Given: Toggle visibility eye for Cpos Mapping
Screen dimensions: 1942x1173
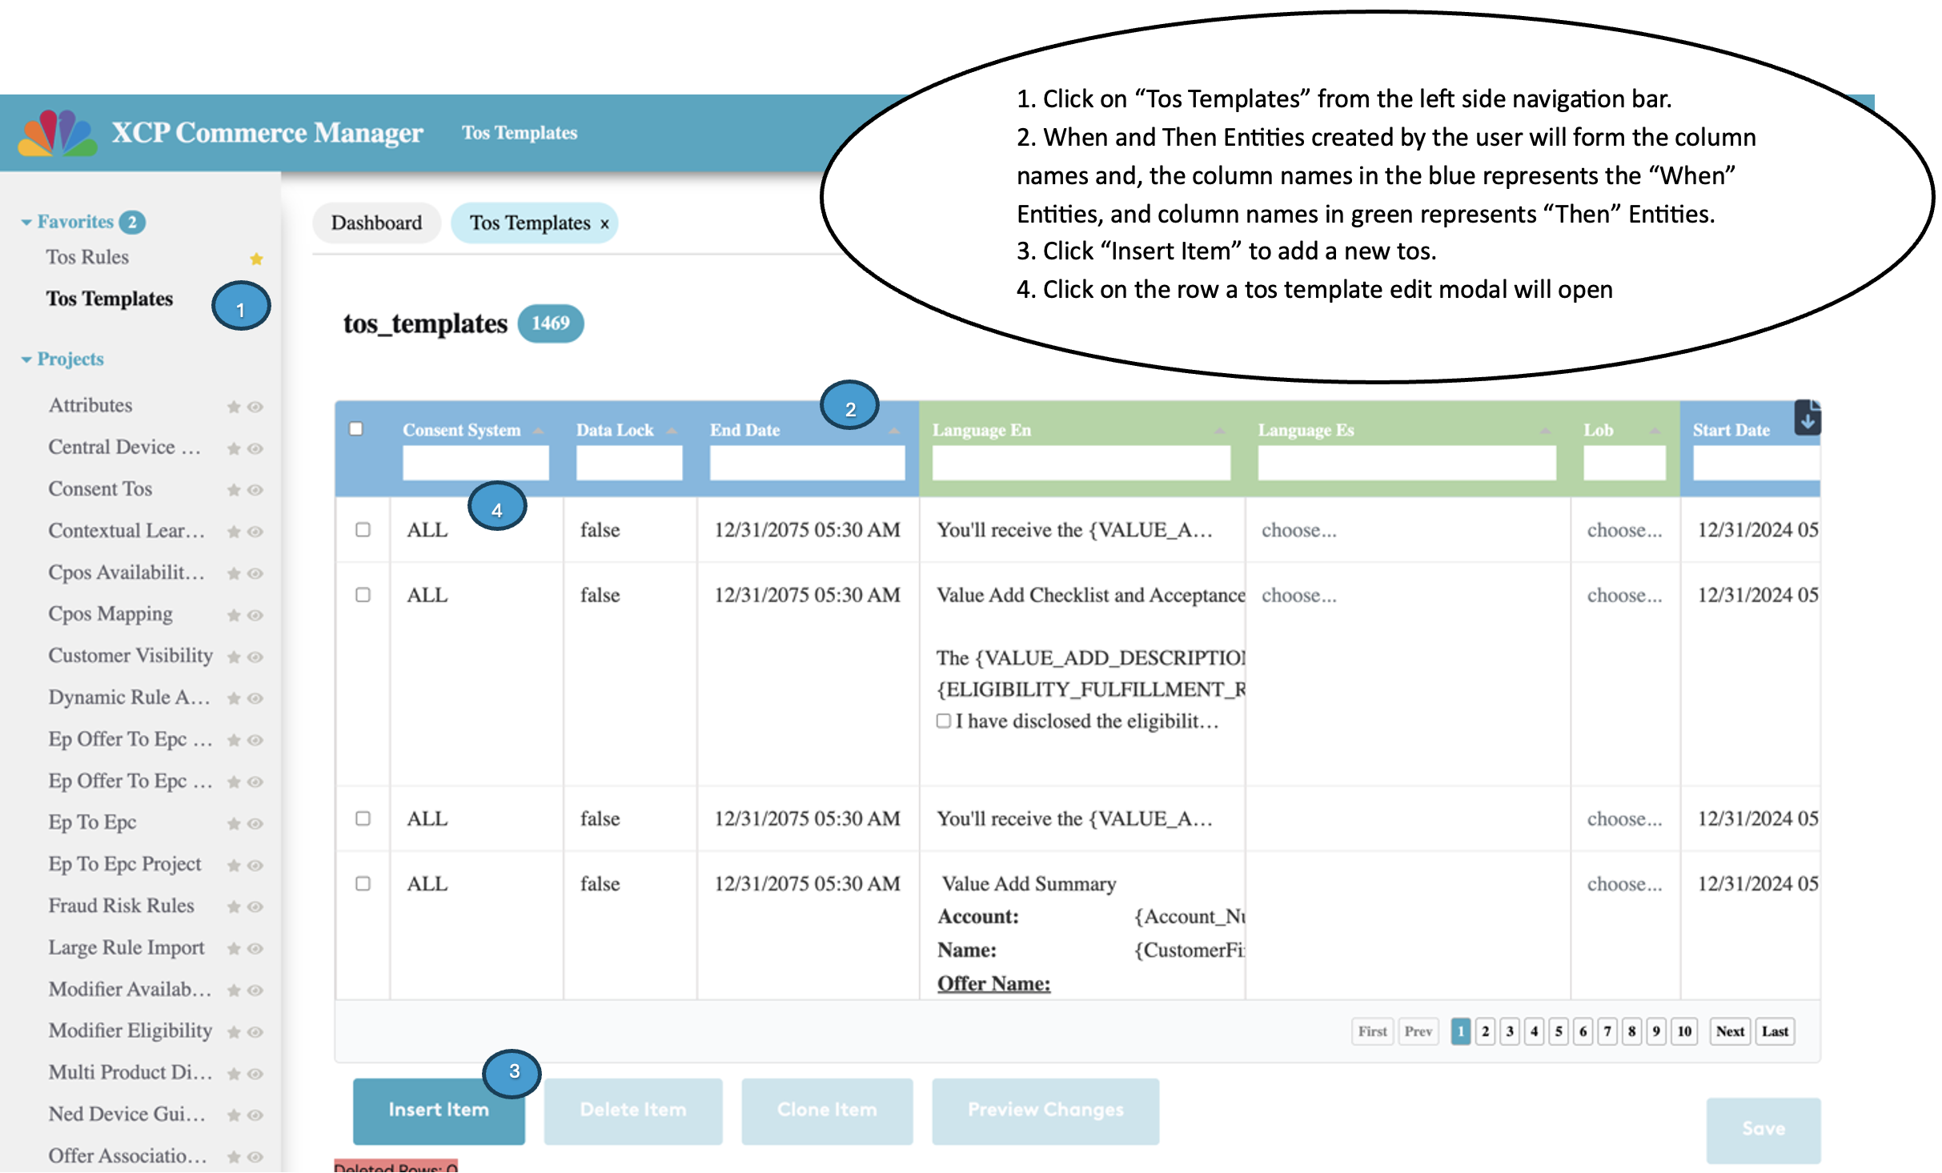Looking at the screenshot, I should (x=255, y=615).
